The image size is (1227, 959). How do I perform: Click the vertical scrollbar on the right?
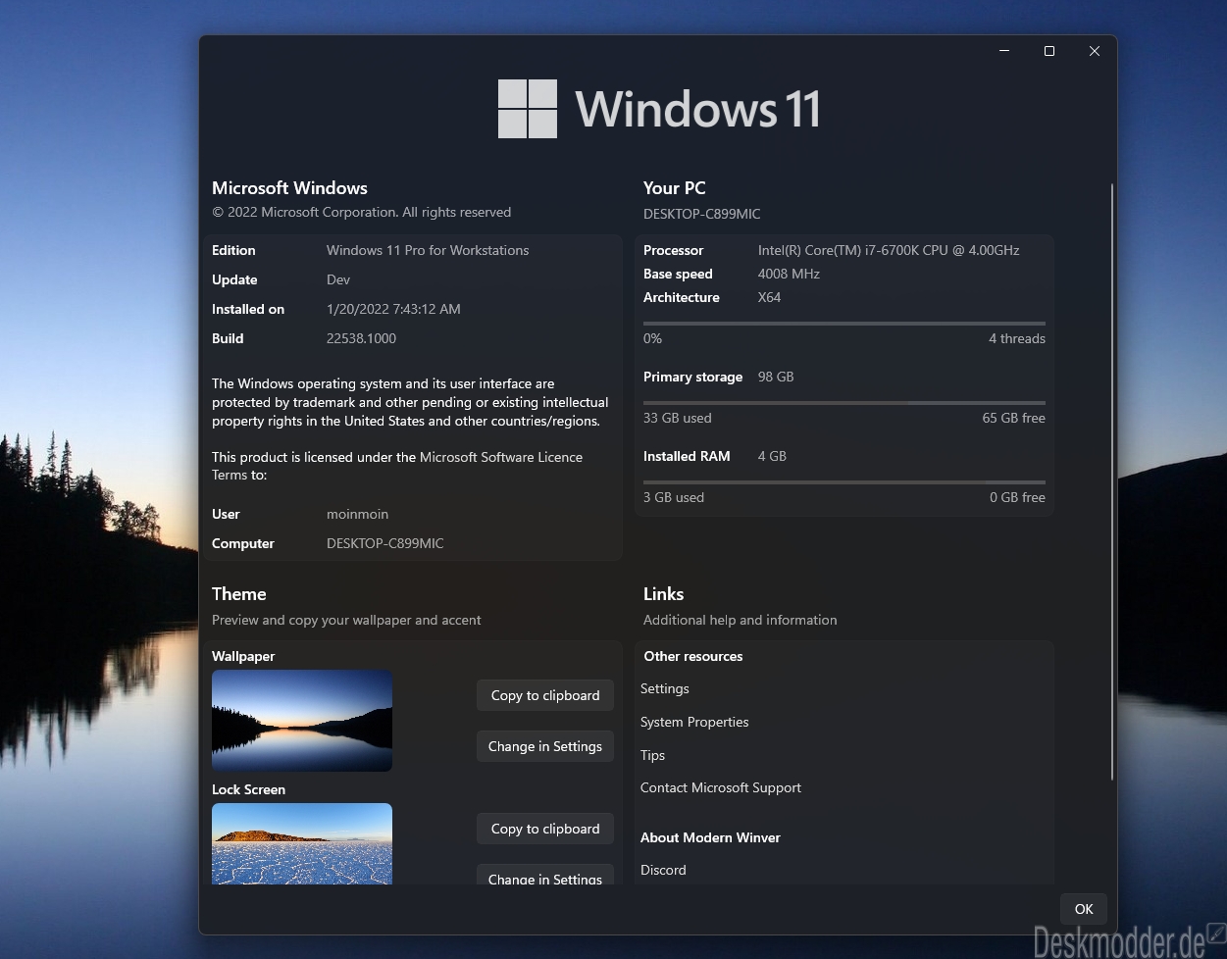tap(1112, 481)
